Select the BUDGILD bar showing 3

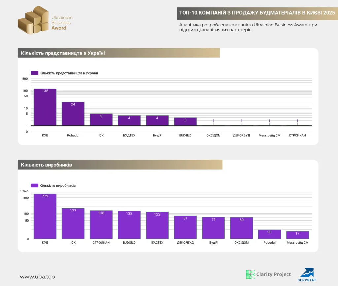(186, 122)
